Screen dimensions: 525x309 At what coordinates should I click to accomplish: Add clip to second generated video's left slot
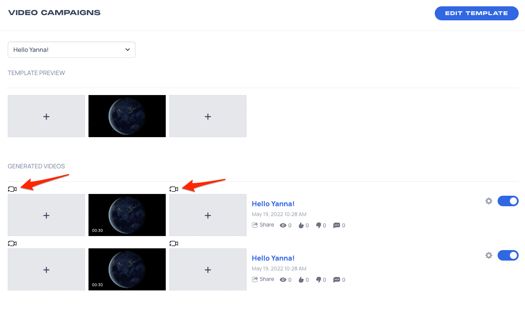tap(46, 269)
